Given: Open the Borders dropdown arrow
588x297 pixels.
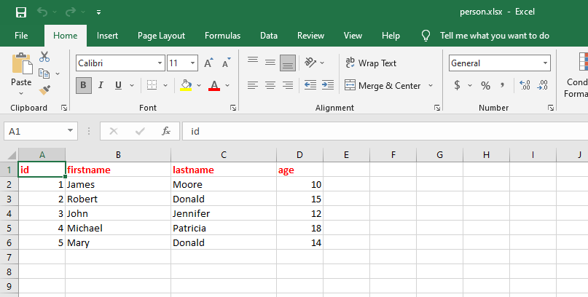Looking at the screenshot, I should (165, 86).
